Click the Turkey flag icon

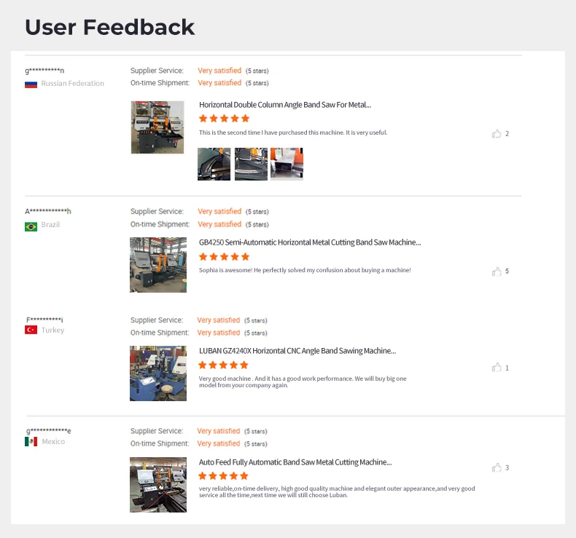coord(31,330)
